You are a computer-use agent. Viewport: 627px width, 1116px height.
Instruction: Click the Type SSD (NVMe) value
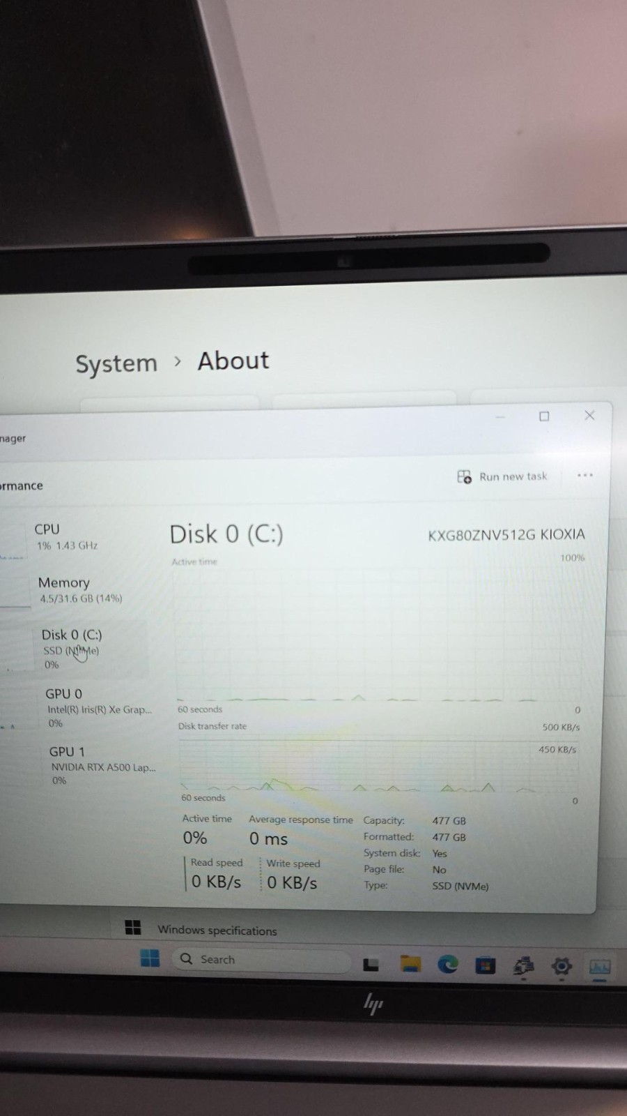(460, 887)
